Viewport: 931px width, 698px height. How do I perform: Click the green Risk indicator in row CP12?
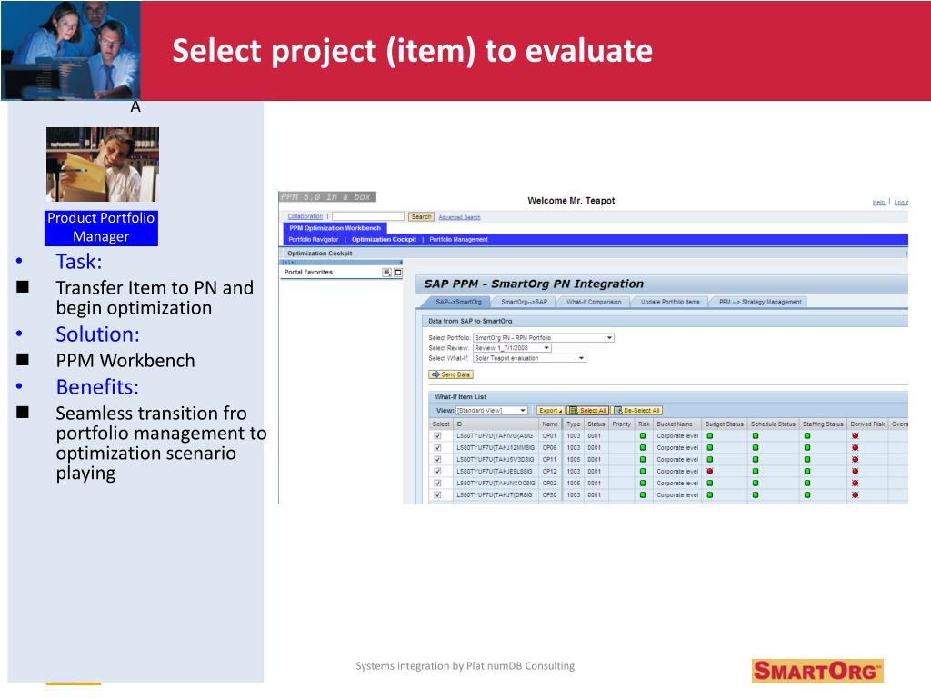(643, 472)
